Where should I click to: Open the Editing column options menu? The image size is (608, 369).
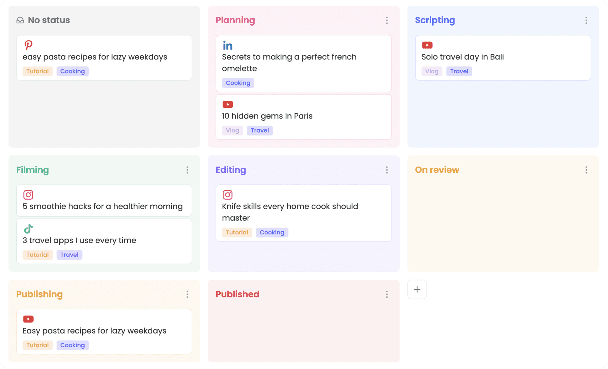pyautogui.click(x=387, y=170)
